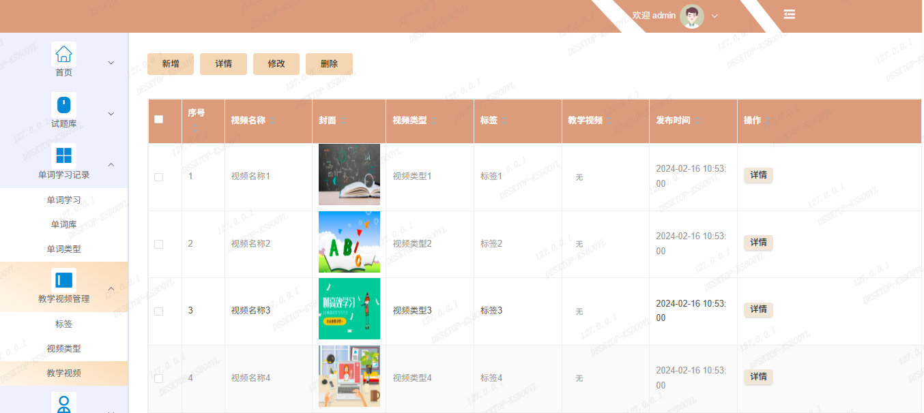This screenshot has width=924, height=413.
Task: Click the cover thumbnail of 视频名称3
Action: click(349, 309)
